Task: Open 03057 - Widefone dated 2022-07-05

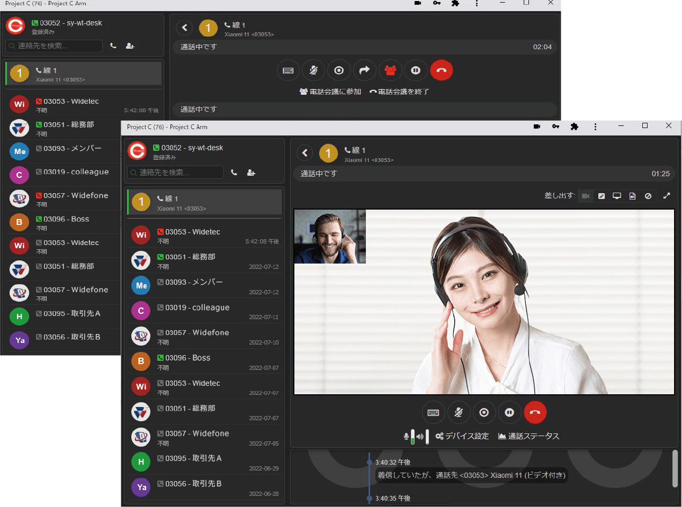Action: 204,438
